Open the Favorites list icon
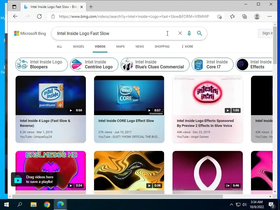The height and width of the screenshot is (210, 280). (x=232, y=16)
